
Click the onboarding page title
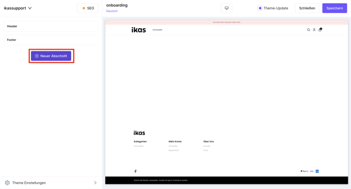click(x=117, y=5)
